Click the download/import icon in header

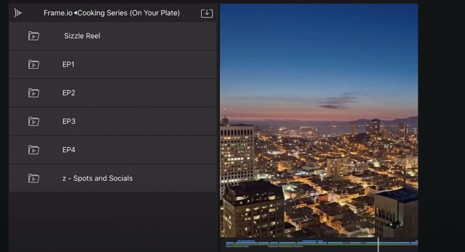coord(207,13)
